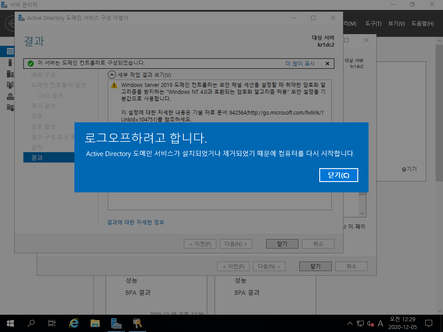This screenshot has width=443, height=332.
Task: Select the 결과 step in wizard sidebar
Action: (49, 157)
